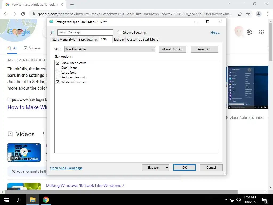Expand the Backup button dropdown arrow
This screenshot has height=205, width=273.
(167, 168)
